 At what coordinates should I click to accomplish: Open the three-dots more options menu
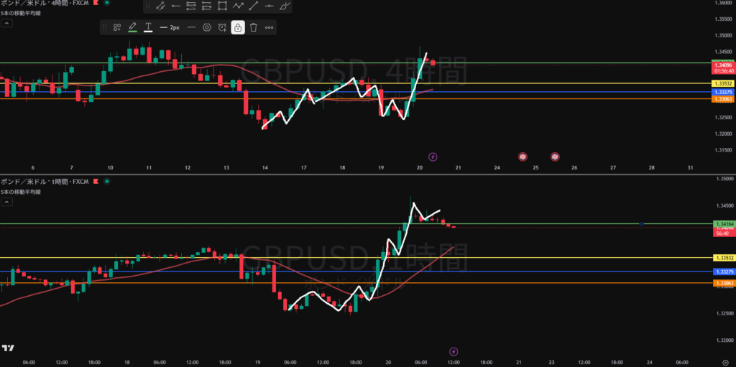click(269, 27)
